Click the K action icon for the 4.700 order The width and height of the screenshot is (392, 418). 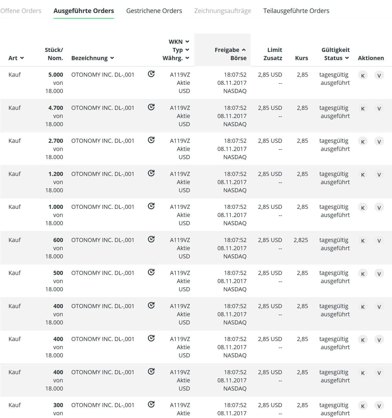tap(363, 109)
